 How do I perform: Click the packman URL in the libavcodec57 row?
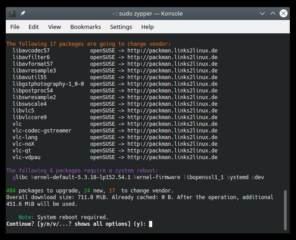tap(172, 51)
